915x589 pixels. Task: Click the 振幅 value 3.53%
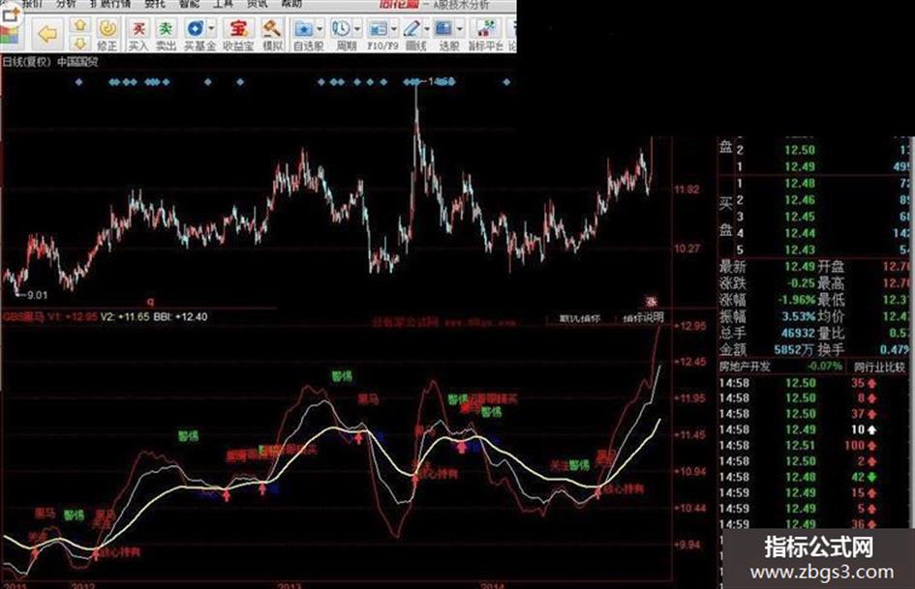[x=799, y=316]
